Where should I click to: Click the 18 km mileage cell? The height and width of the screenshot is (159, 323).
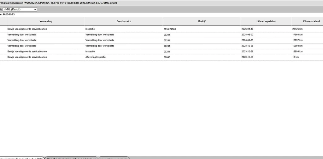coord(295,57)
